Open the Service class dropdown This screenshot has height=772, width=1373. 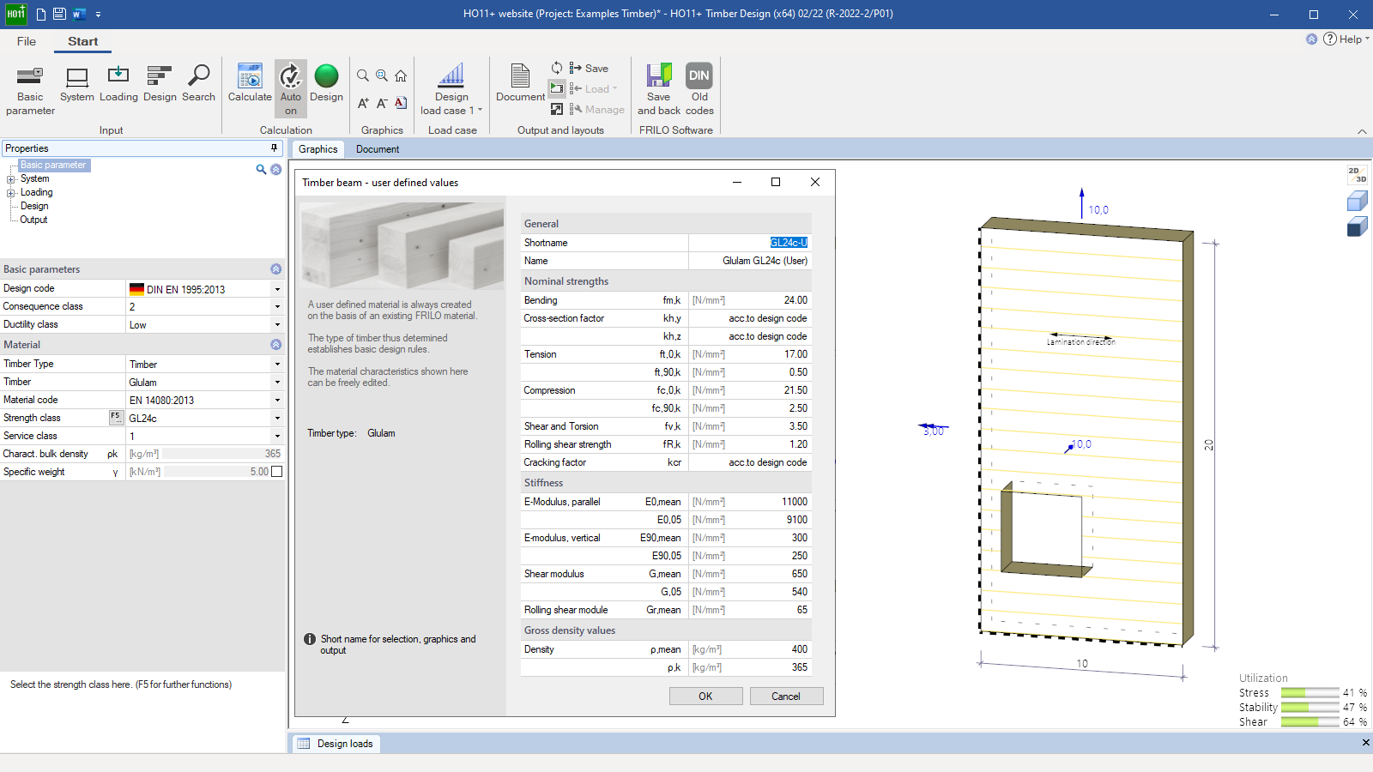[x=277, y=437]
